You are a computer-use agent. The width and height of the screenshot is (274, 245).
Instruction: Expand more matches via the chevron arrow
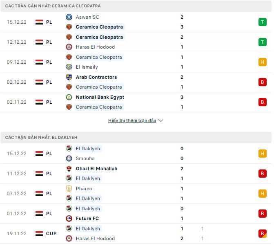pyautogui.click(x=161, y=120)
